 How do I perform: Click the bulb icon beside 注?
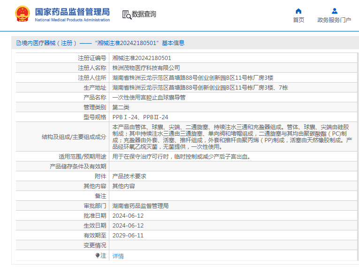pyautogui.click(x=98, y=255)
